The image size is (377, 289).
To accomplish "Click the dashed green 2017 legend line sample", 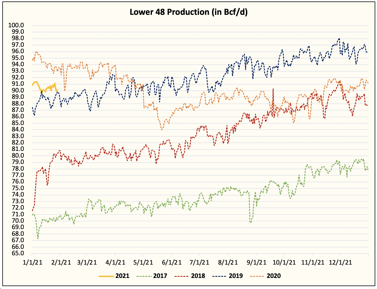I will point(144,276).
